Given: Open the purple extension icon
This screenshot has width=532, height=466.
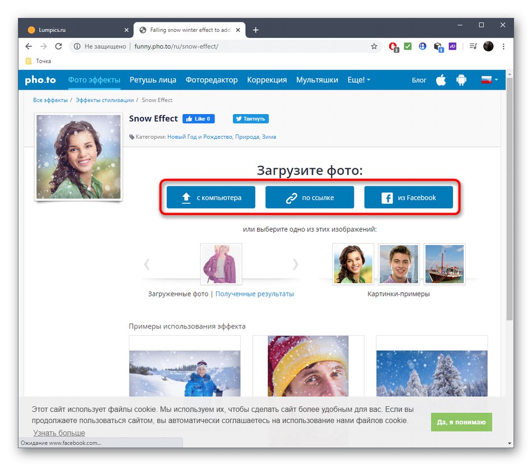Looking at the screenshot, I should pyautogui.click(x=452, y=46).
